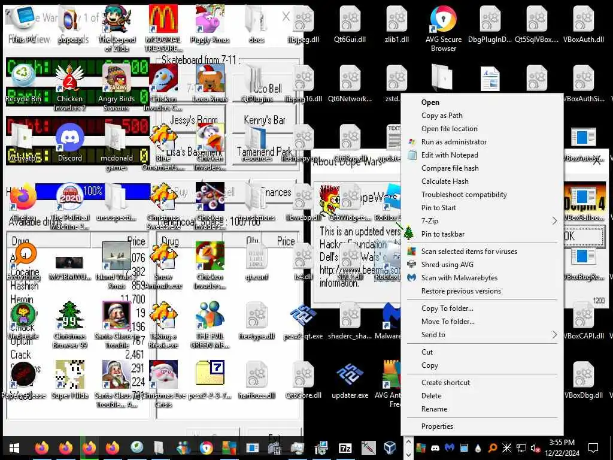This screenshot has width=613, height=460.
Task: Select the Loco Xmas teddy bear icon
Action: (x=210, y=84)
